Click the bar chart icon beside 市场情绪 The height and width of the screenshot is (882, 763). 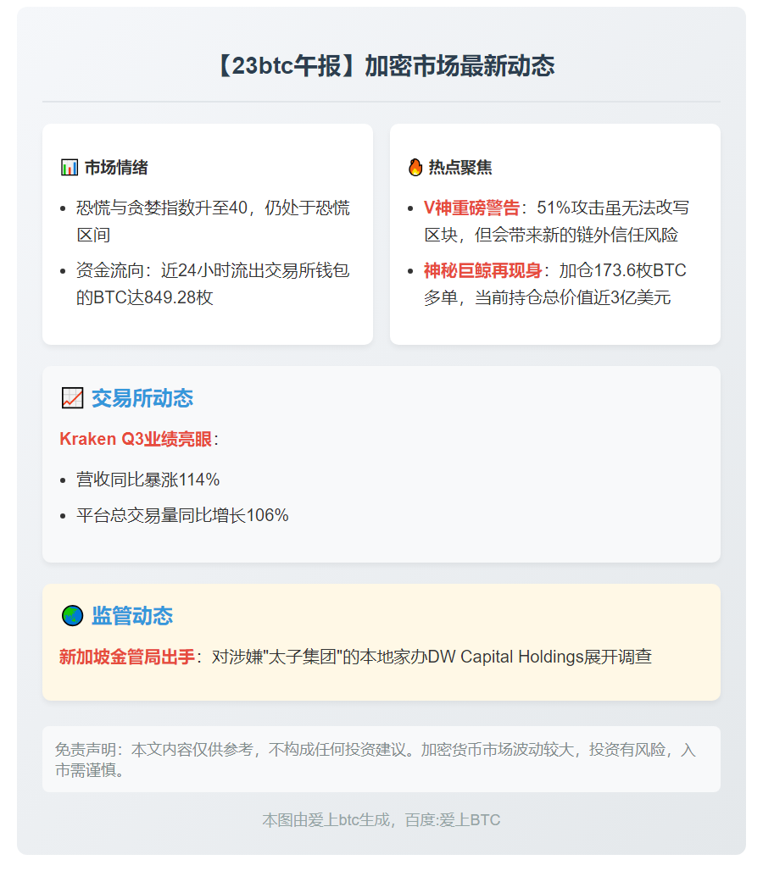click(x=70, y=168)
